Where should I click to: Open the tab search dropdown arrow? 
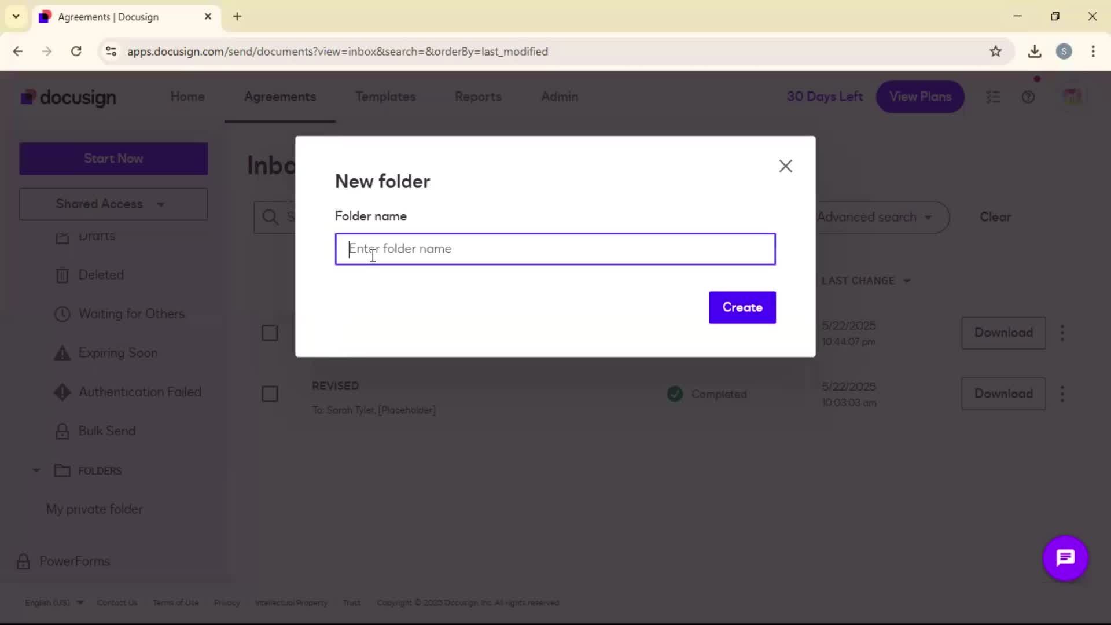click(x=16, y=17)
